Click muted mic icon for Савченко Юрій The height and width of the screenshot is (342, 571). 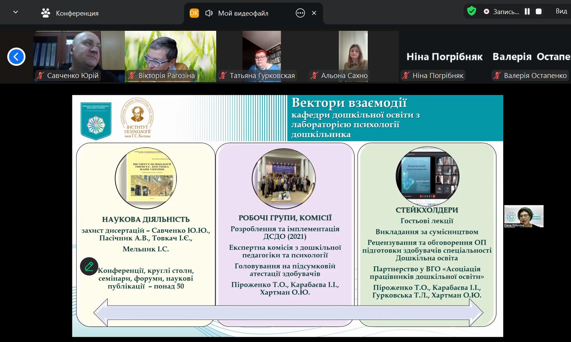40,76
